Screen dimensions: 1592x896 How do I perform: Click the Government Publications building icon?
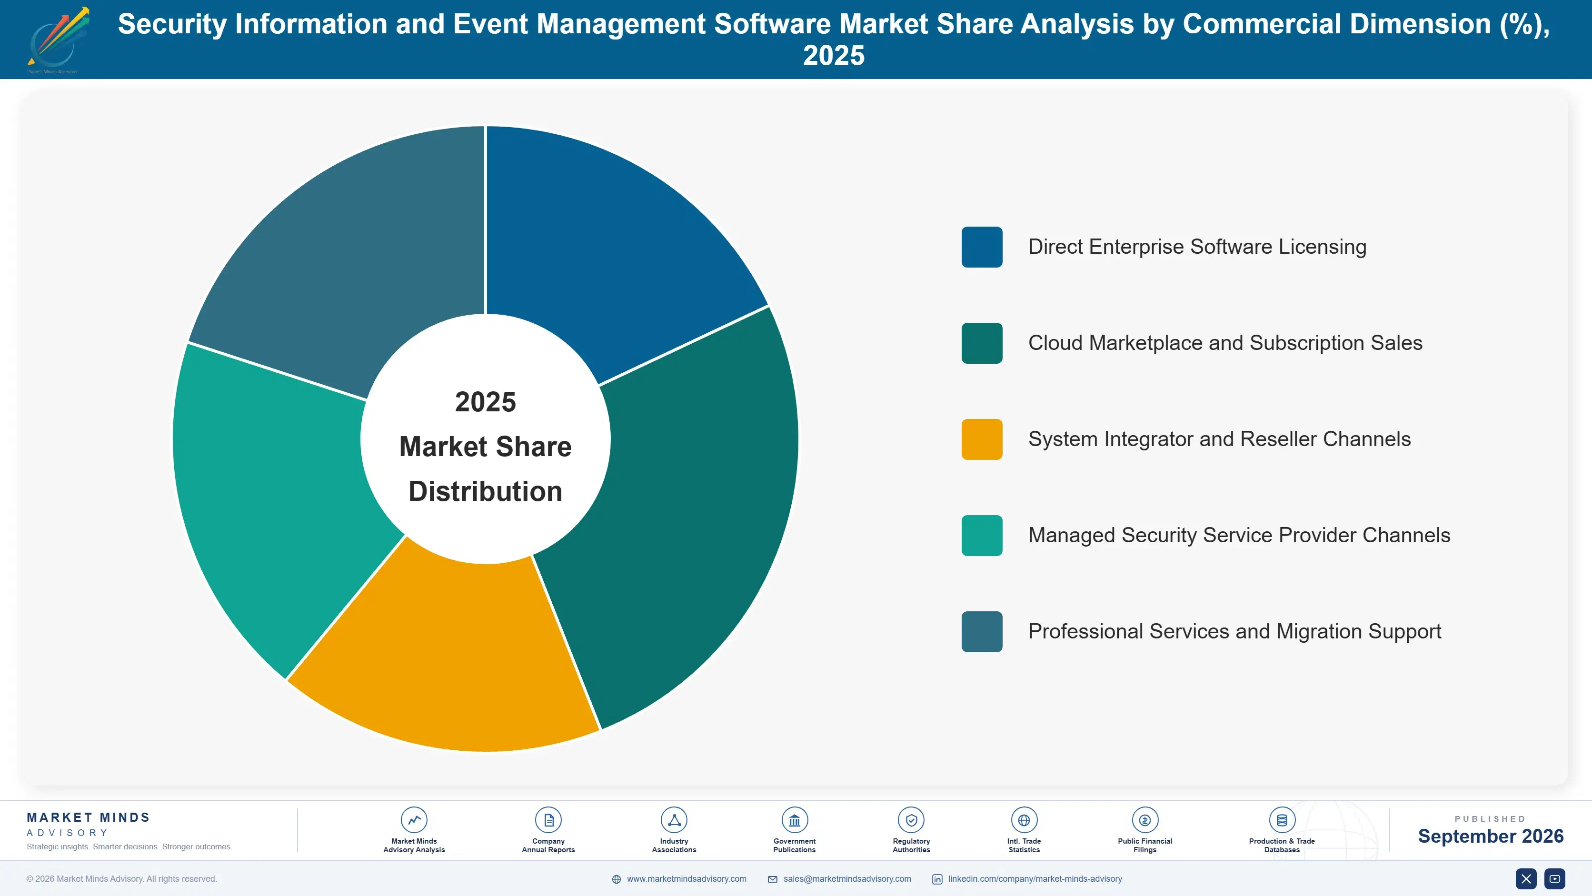pyautogui.click(x=794, y=820)
